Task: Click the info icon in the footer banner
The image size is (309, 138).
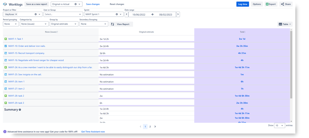Action: point(5,131)
